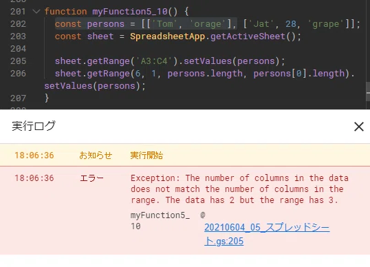The image size is (370, 267).
Task: Click line number 202 in gutter
Action: pos(18,24)
